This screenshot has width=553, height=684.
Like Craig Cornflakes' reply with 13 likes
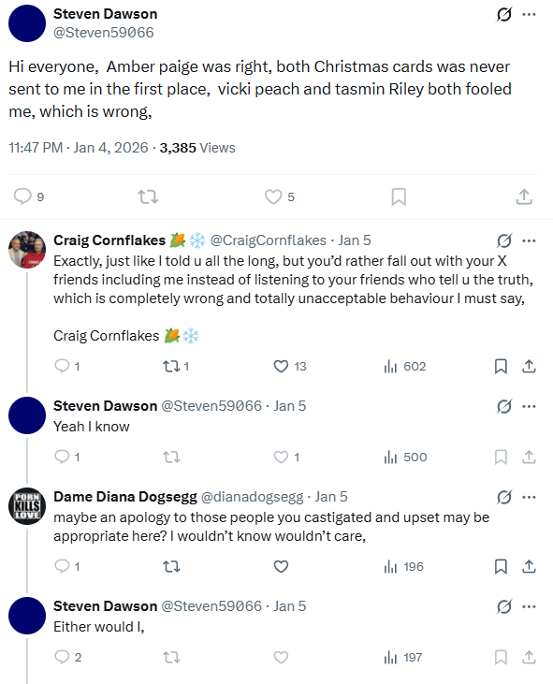tap(281, 366)
